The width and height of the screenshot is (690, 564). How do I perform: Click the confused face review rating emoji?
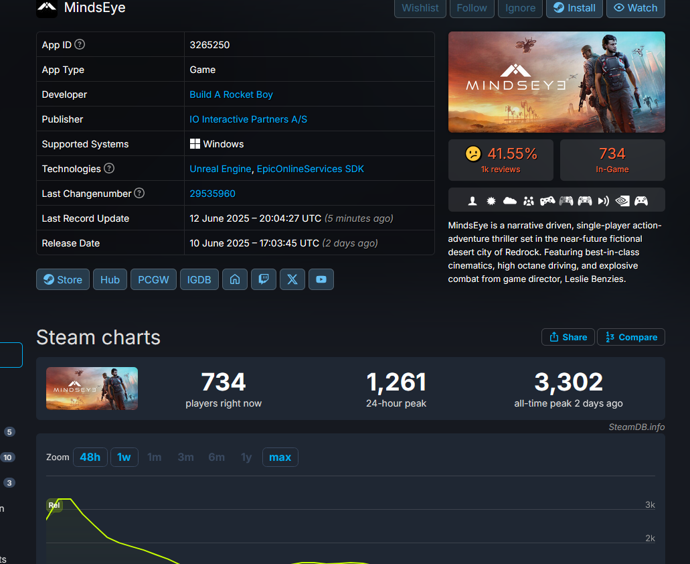tap(473, 153)
